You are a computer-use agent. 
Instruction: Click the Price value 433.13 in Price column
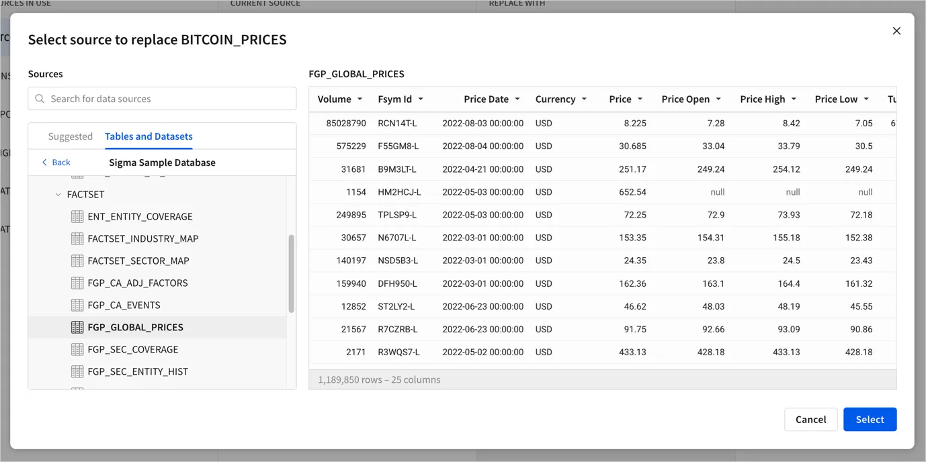tap(632, 352)
